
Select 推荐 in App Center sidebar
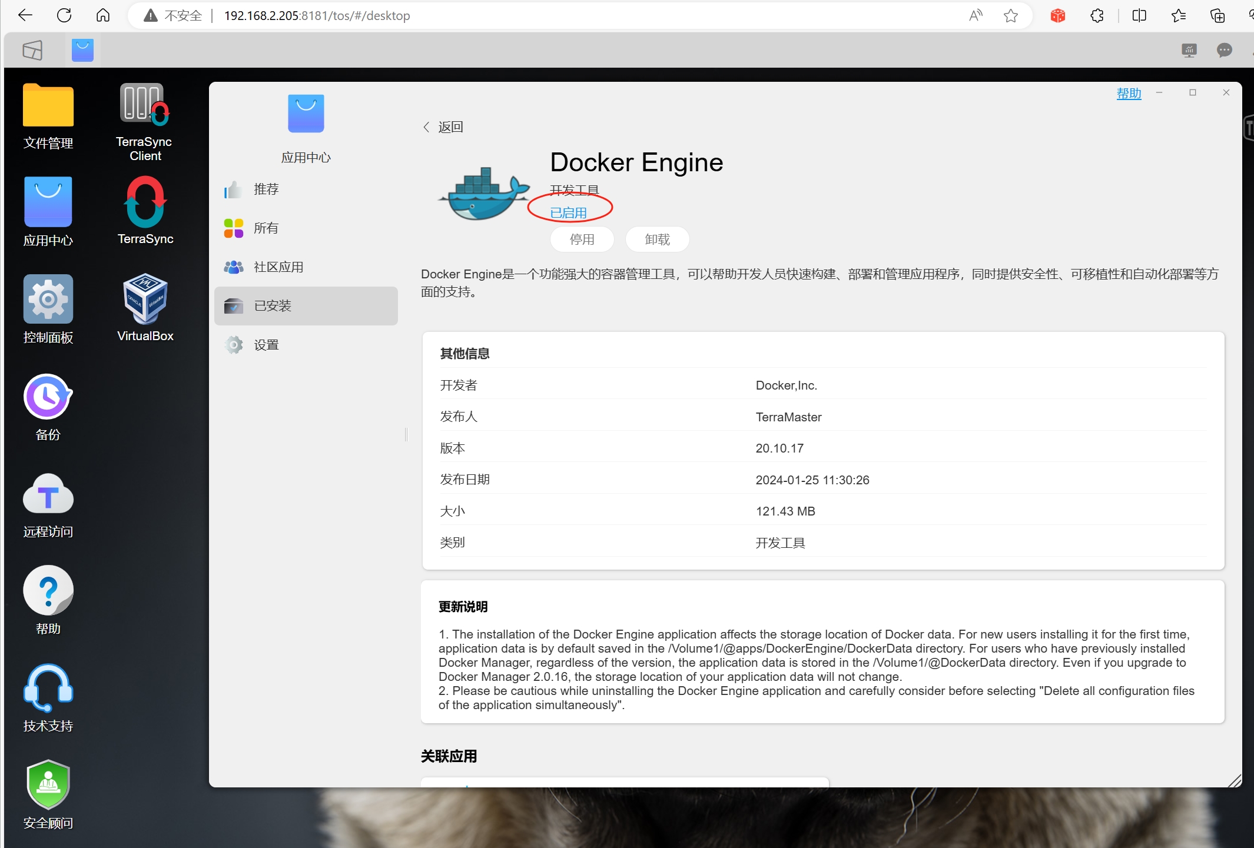click(x=266, y=189)
